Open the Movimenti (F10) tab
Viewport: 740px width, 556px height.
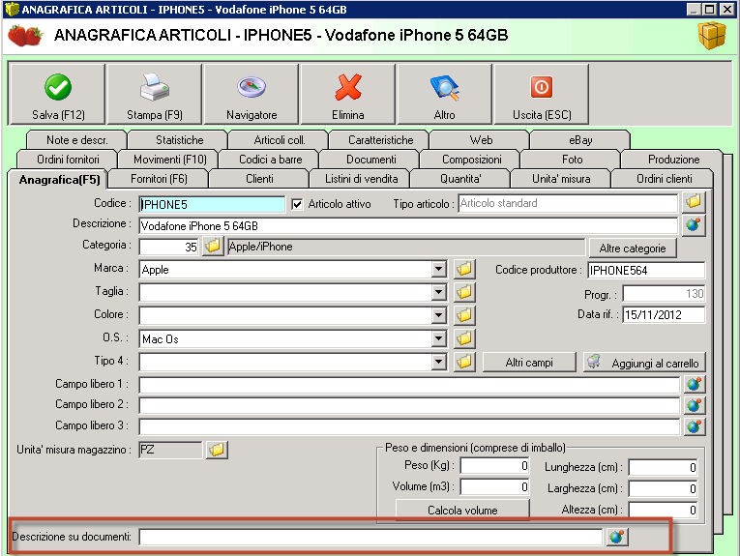pyautogui.click(x=170, y=160)
